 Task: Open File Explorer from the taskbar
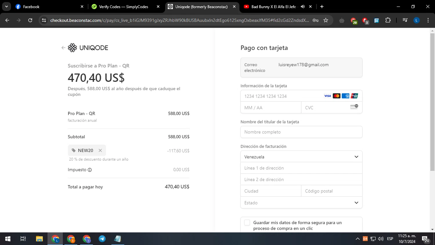39,239
